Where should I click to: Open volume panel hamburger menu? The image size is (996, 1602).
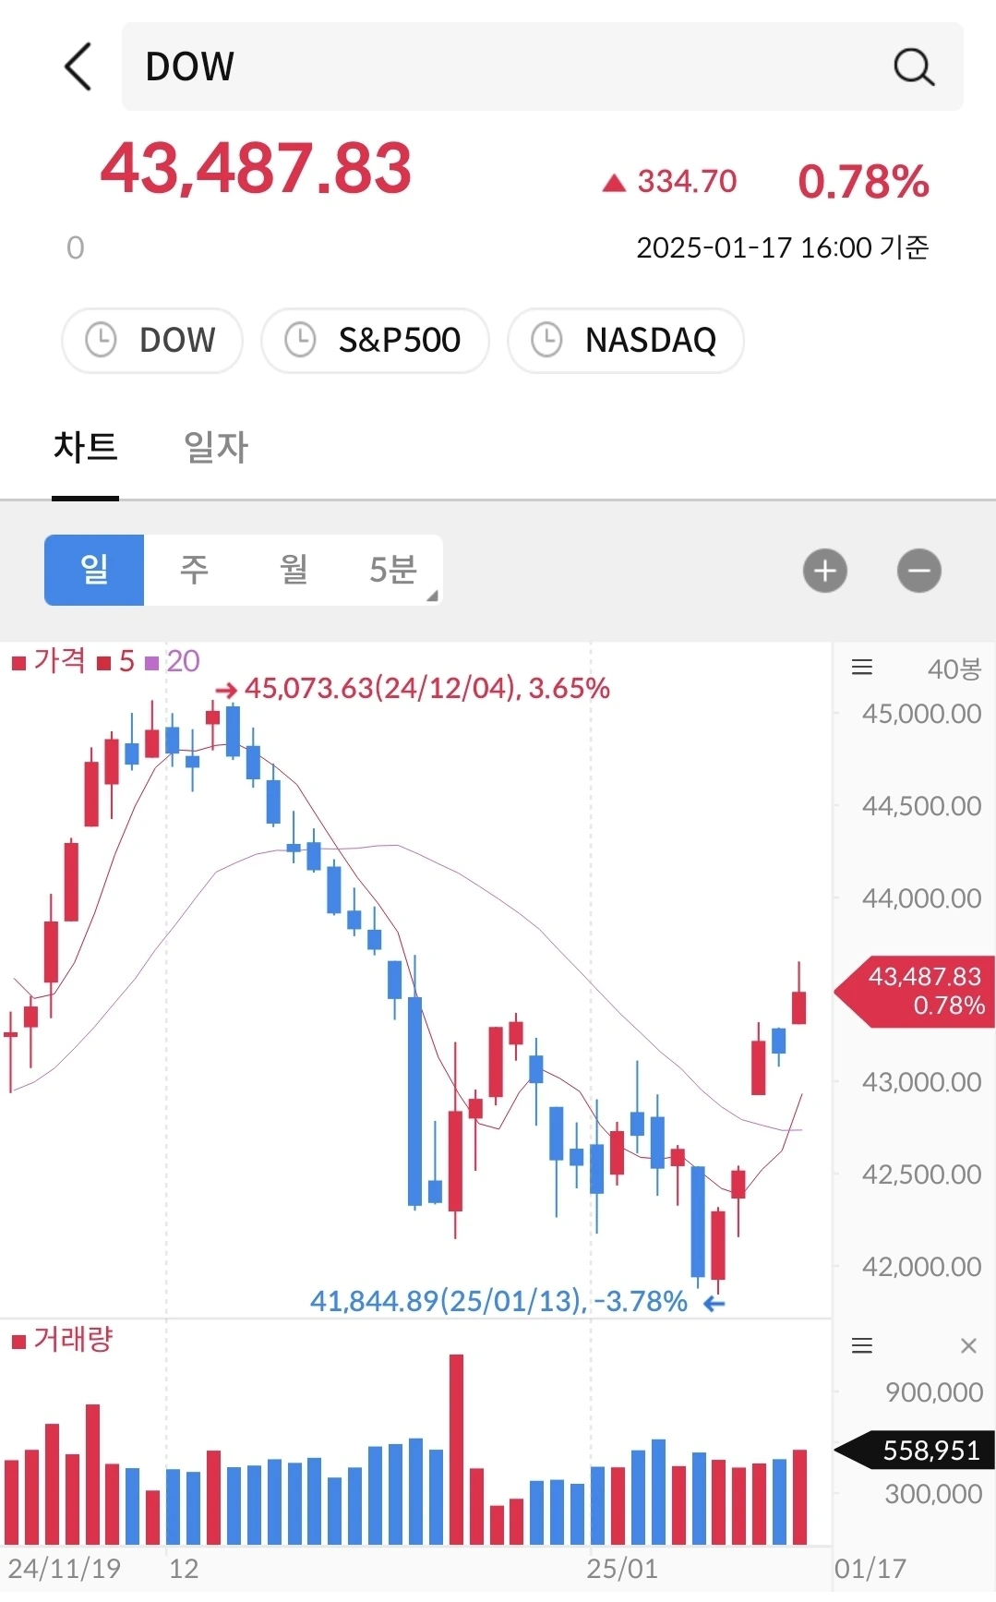tap(862, 1345)
